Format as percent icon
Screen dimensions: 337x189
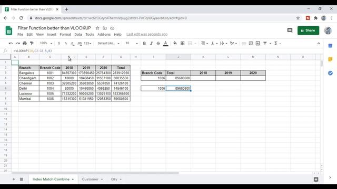click(x=66, y=44)
